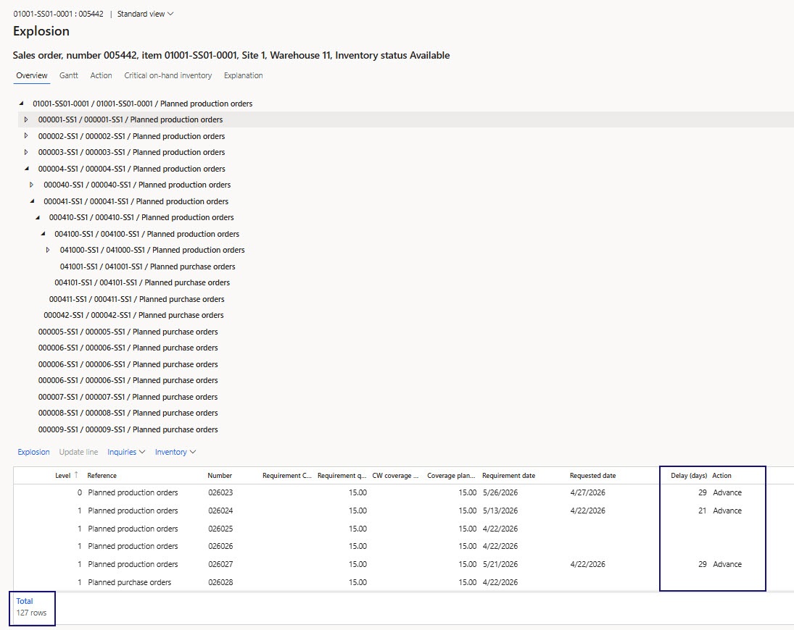Viewport: 794px width, 630px height.
Task: Expand the 000003-SS1 tree node
Action: pyautogui.click(x=26, y=152)
